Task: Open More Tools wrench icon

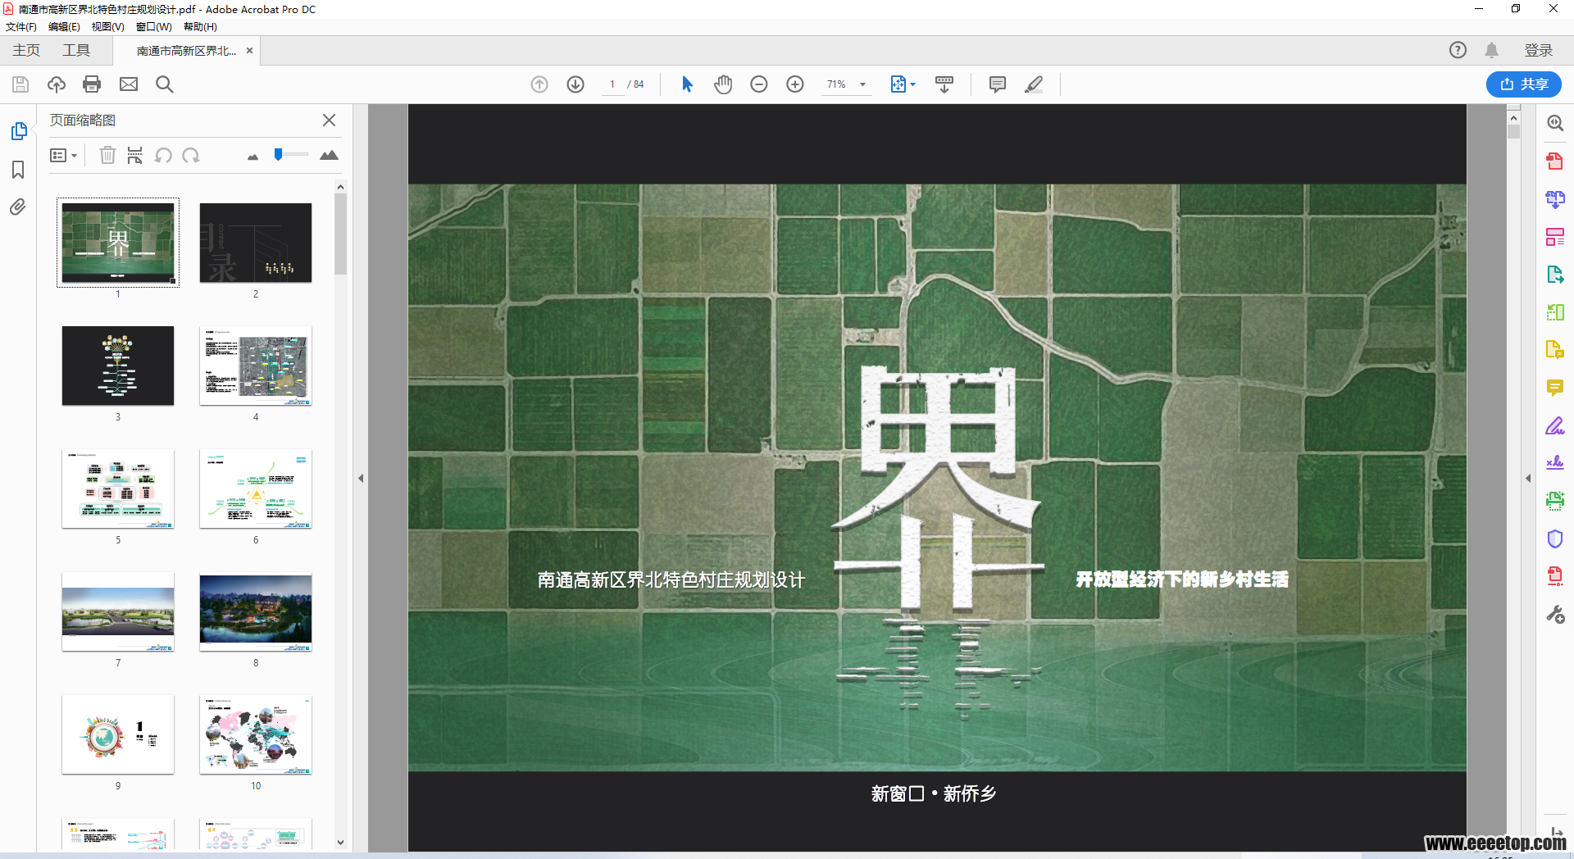Action: [x=1554, y=614]
